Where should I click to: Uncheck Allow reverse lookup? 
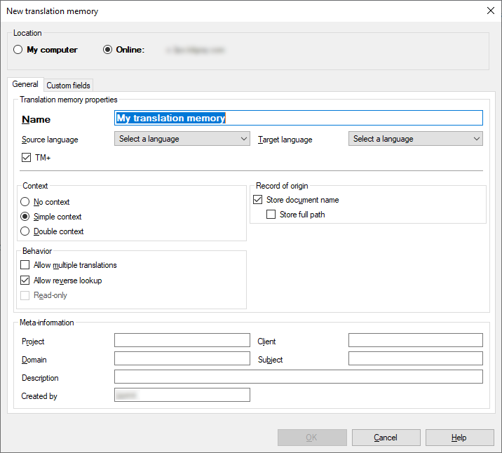[26, 280]
